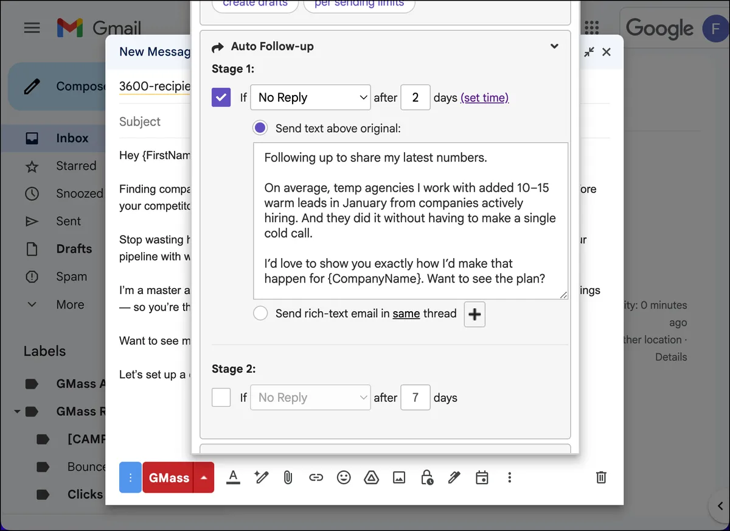
Task: Attach files with the paperclip icon
Action: tap(288, 477)
